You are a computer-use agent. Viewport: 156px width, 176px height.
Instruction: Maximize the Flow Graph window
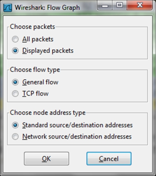coord(119,5)
